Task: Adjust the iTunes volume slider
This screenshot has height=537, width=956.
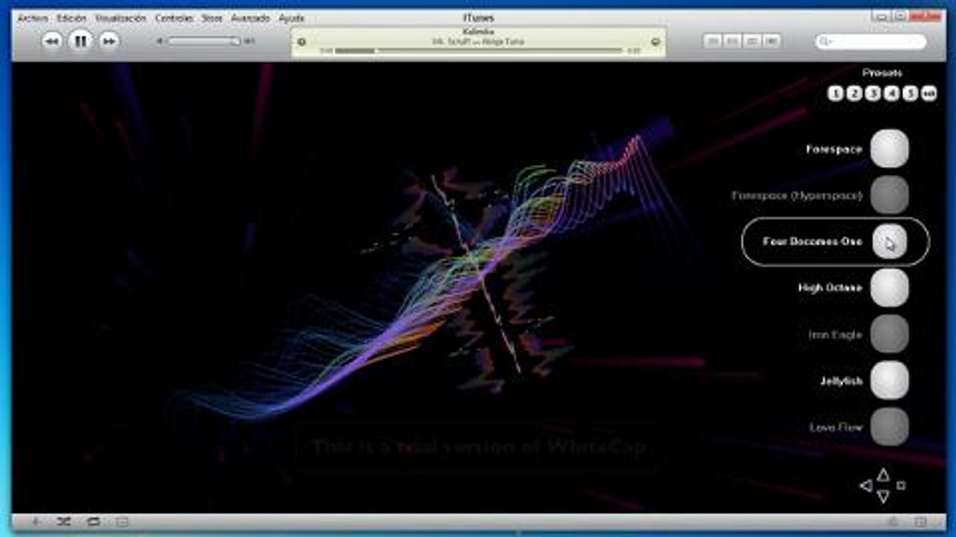Action: [203, 41]
